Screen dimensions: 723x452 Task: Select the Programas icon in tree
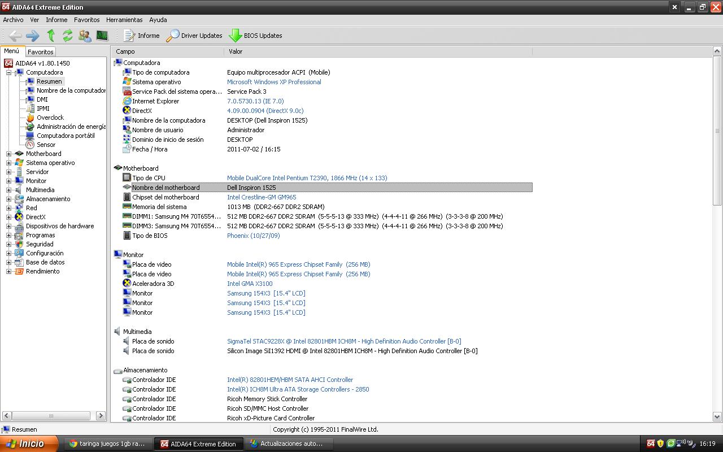[19, 235]
